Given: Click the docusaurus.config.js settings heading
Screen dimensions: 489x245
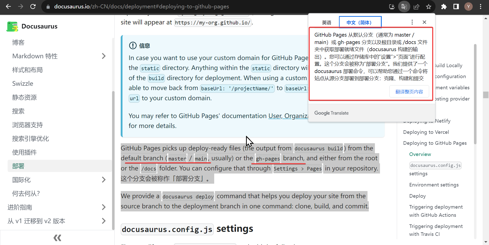Looking at the screenshot, I should click(x=187, y=229).
